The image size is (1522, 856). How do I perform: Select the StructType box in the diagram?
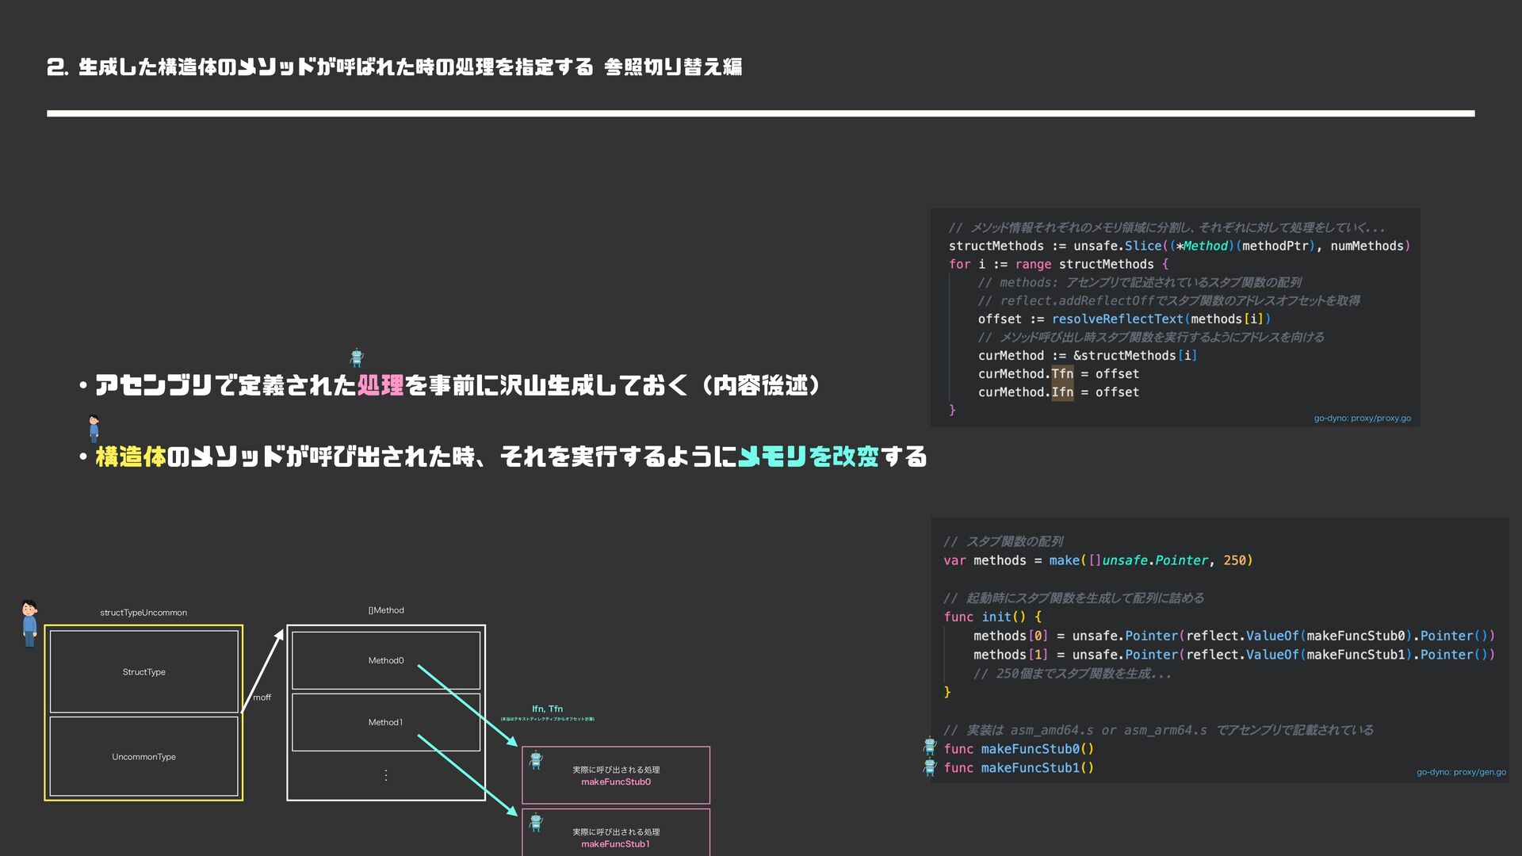(144, 672)
